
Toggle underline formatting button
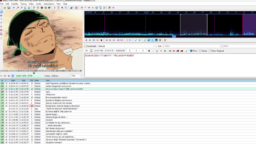[x=157, y=51]
